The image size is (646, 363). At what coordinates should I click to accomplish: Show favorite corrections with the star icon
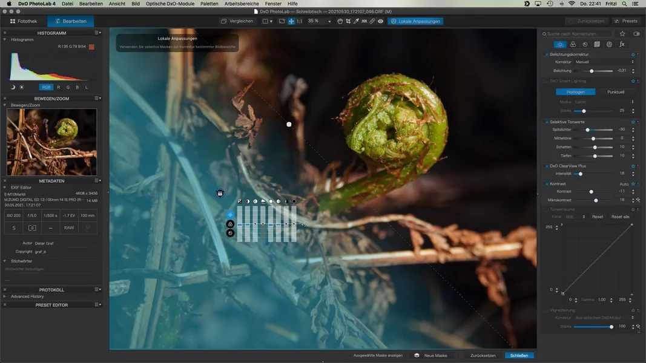click(622, 34)
